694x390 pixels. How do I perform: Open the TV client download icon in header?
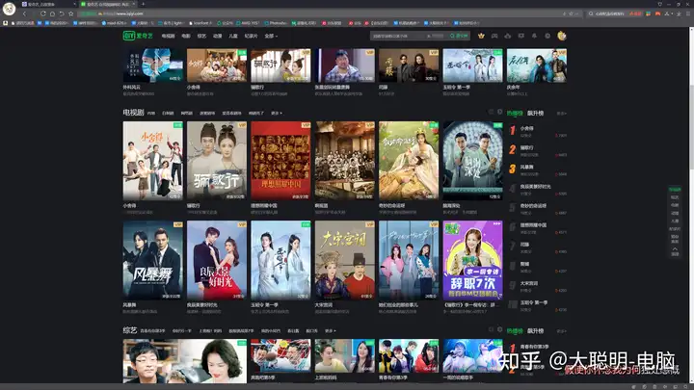pos(520,36)
